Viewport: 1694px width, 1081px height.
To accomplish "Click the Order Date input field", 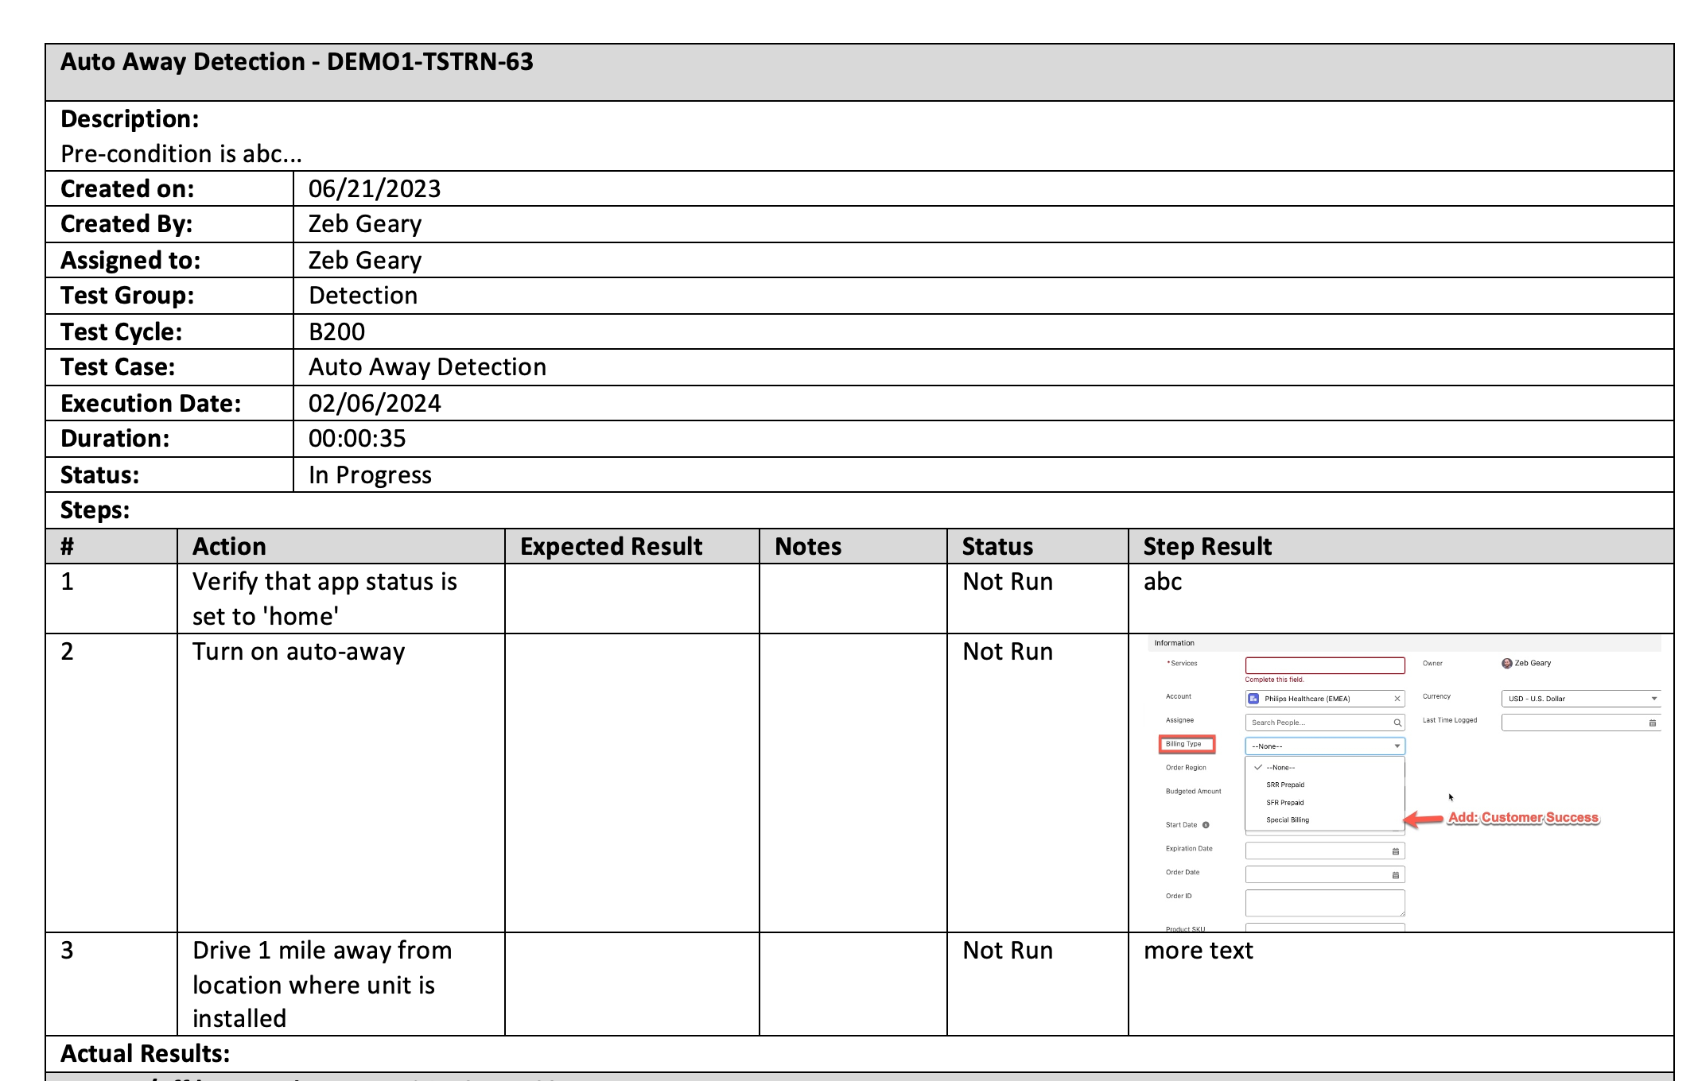I will pyautogui.click(x=1325, y=875).
